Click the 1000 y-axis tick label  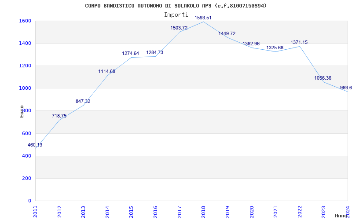click(x=26, y=88)
